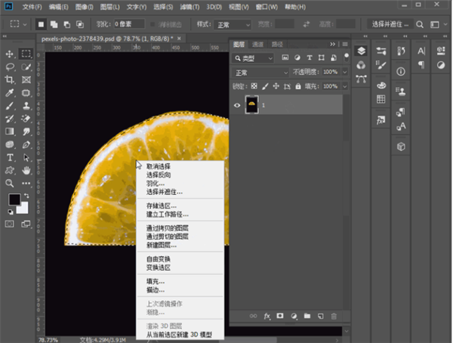
Task: Pick the Eyedropper tool
Action: click(x=10, y=93)
